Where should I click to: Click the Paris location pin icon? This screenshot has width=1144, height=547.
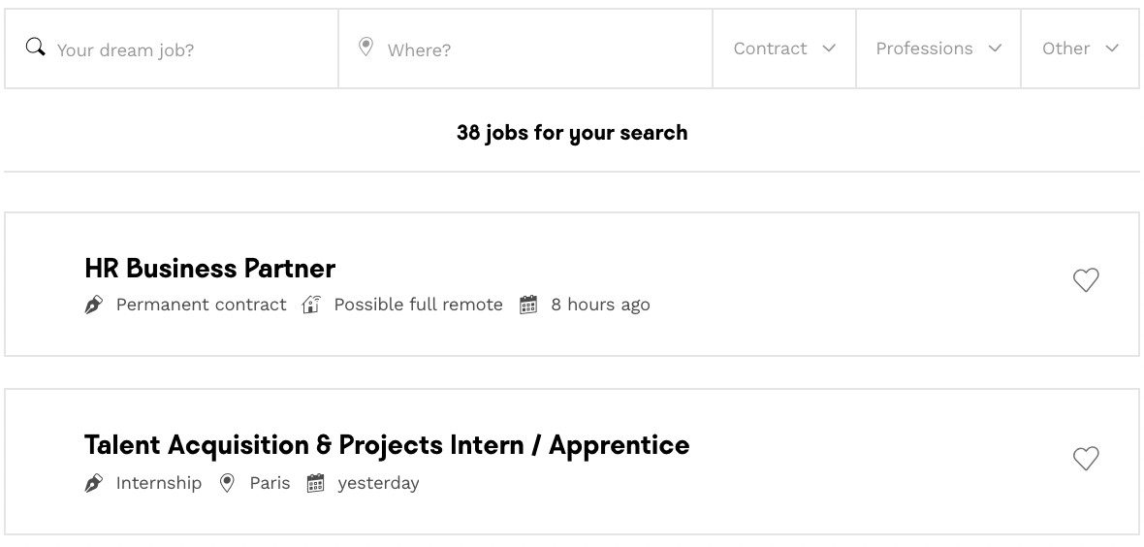[x=227, y=483]
